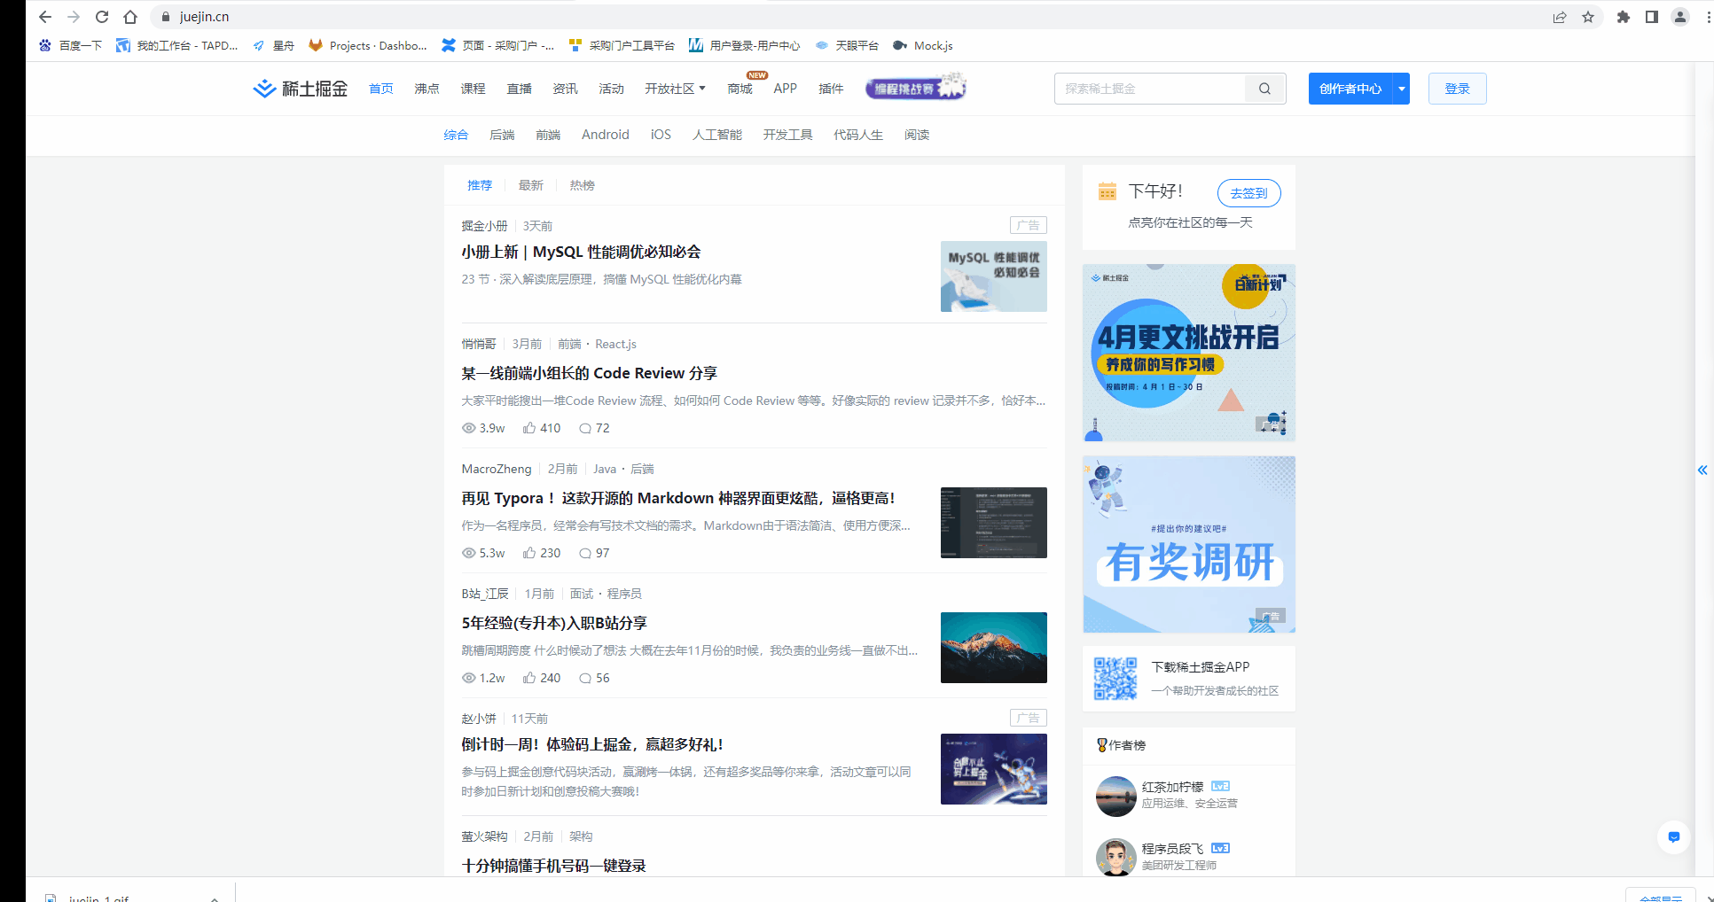Click the Mock.js bookmark icon
Image resolution: width=1714 pixels, height=902 pixels.
[900, 45]
